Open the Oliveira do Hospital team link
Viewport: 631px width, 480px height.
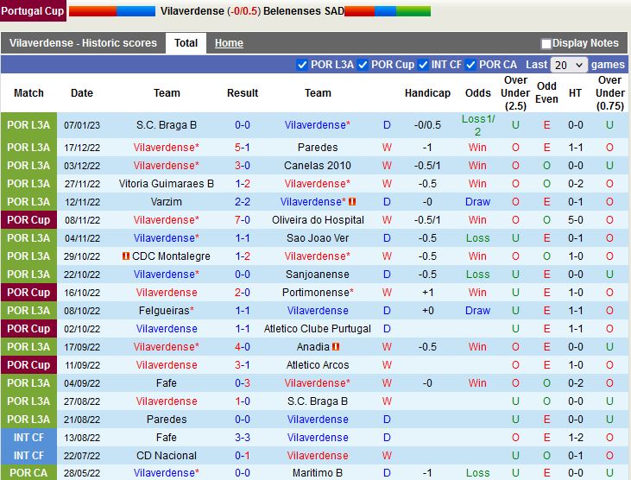pos(318,220)
